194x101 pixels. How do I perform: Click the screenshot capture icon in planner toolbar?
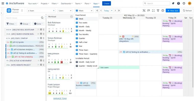(x=144, y=11)
